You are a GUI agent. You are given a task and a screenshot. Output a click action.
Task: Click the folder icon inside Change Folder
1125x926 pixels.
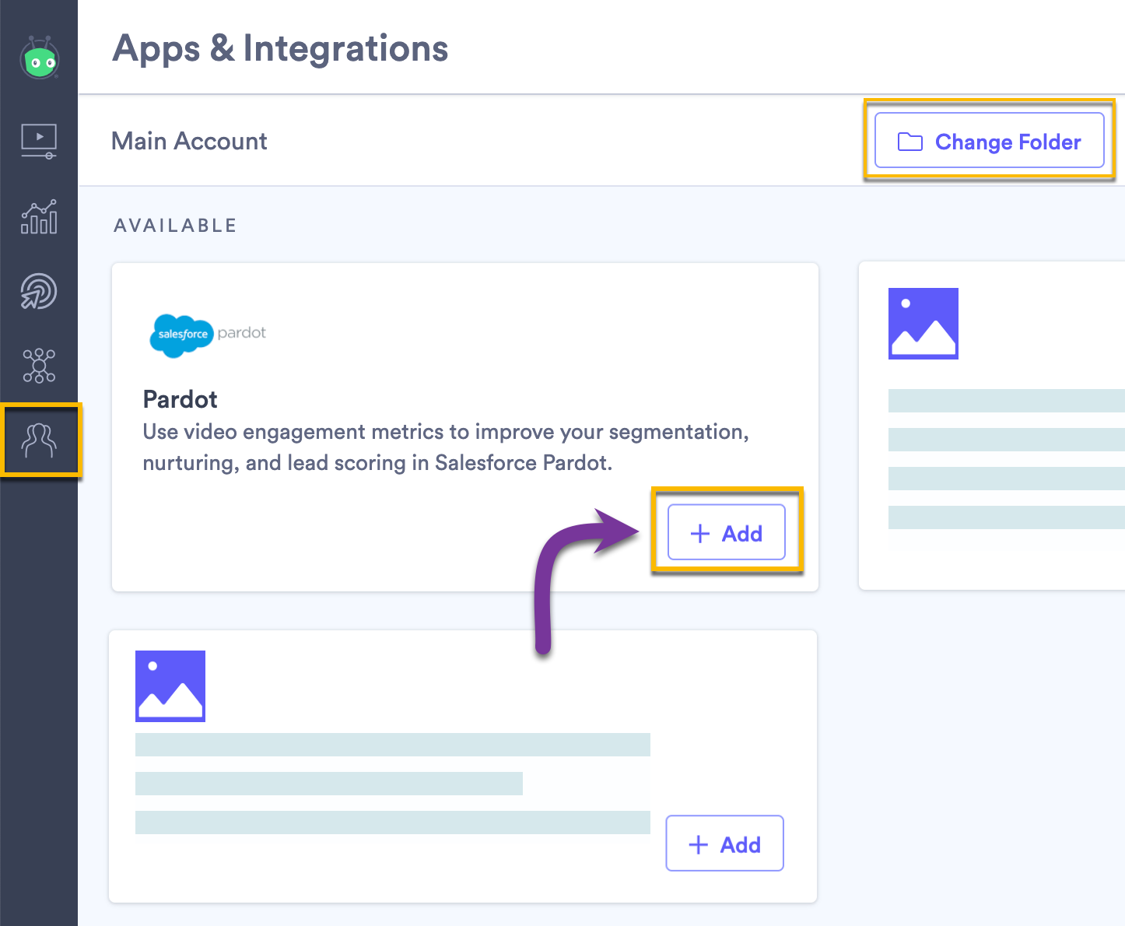(909, 142)
